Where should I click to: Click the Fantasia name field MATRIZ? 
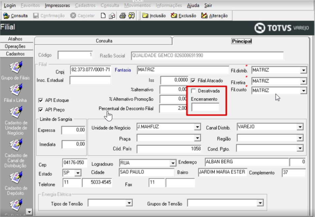[183, 70]
